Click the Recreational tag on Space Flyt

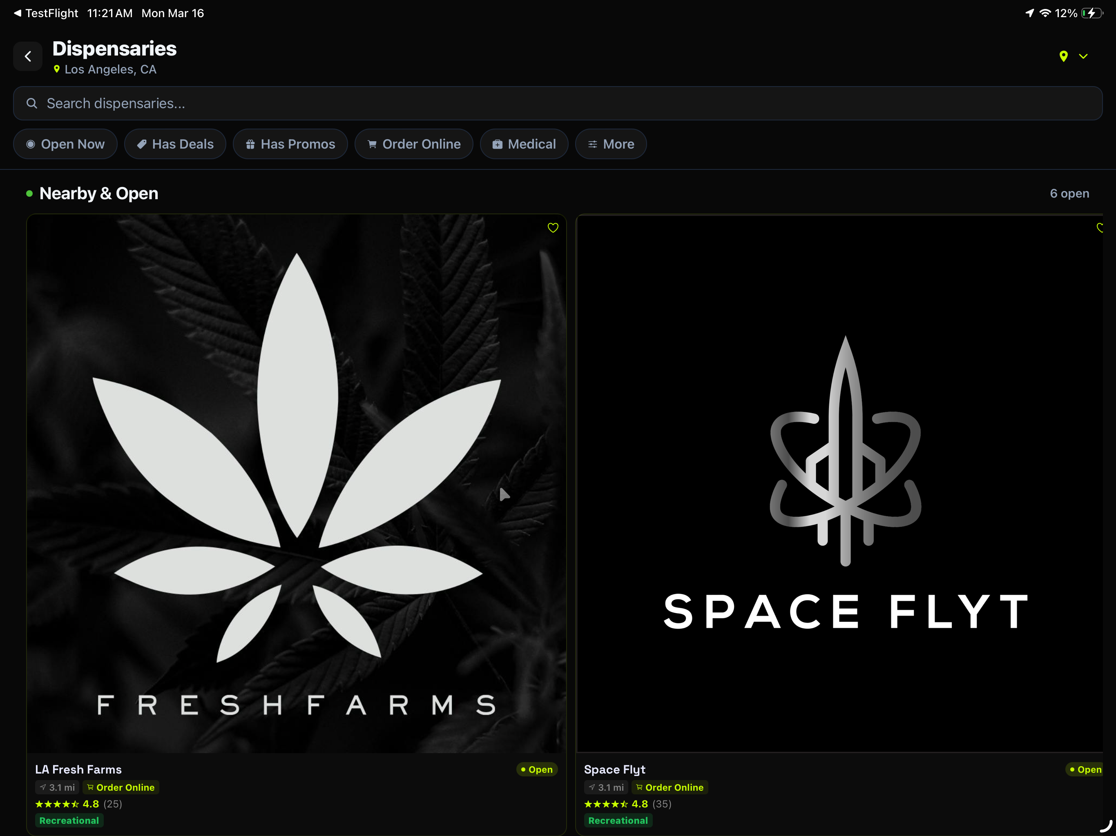point(618,821)
